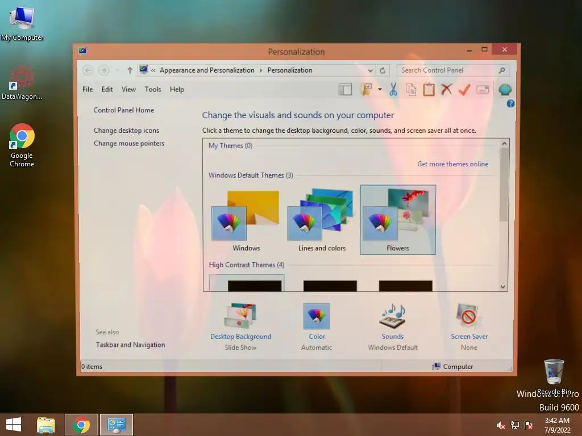Click the search magnifier icon
582x436 pixels.
(x=502, y=70)
